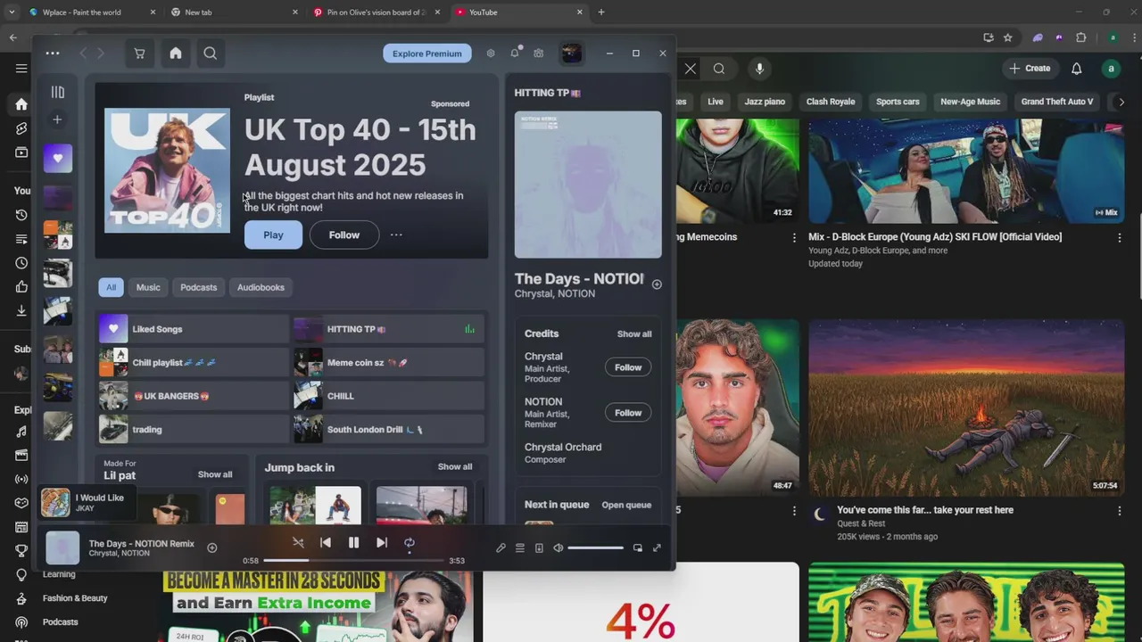Add The Days to Liked Songs in side panel
The height and width of the screenshot is (642, 1142).
pyautogui.click(x=657, y=284)
